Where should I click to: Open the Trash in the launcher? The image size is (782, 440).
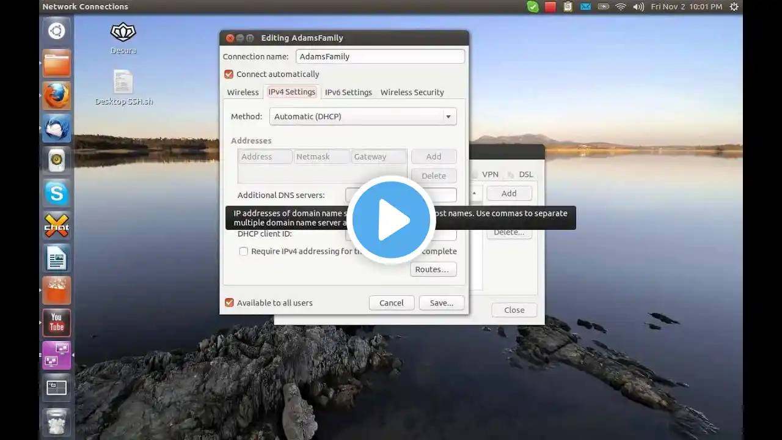pyautogui.click(x=57, y=422)
